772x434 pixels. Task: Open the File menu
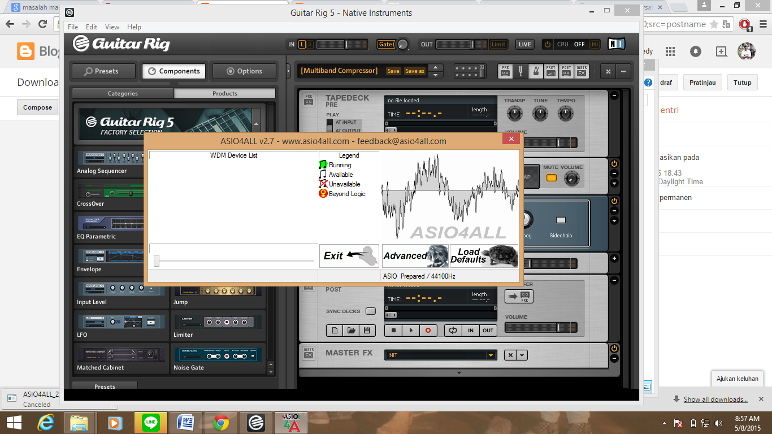click(73, 27)
